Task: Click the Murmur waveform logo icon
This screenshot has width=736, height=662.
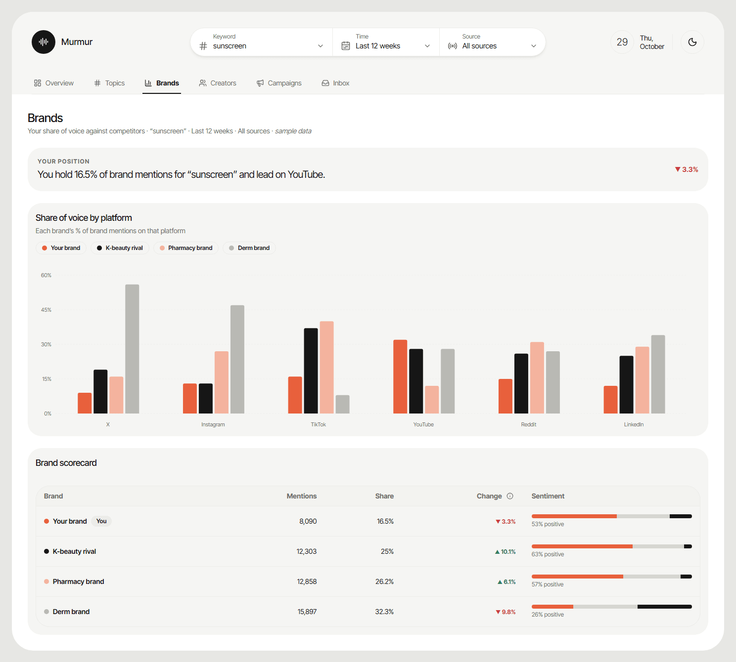Action: click(44, 42)
